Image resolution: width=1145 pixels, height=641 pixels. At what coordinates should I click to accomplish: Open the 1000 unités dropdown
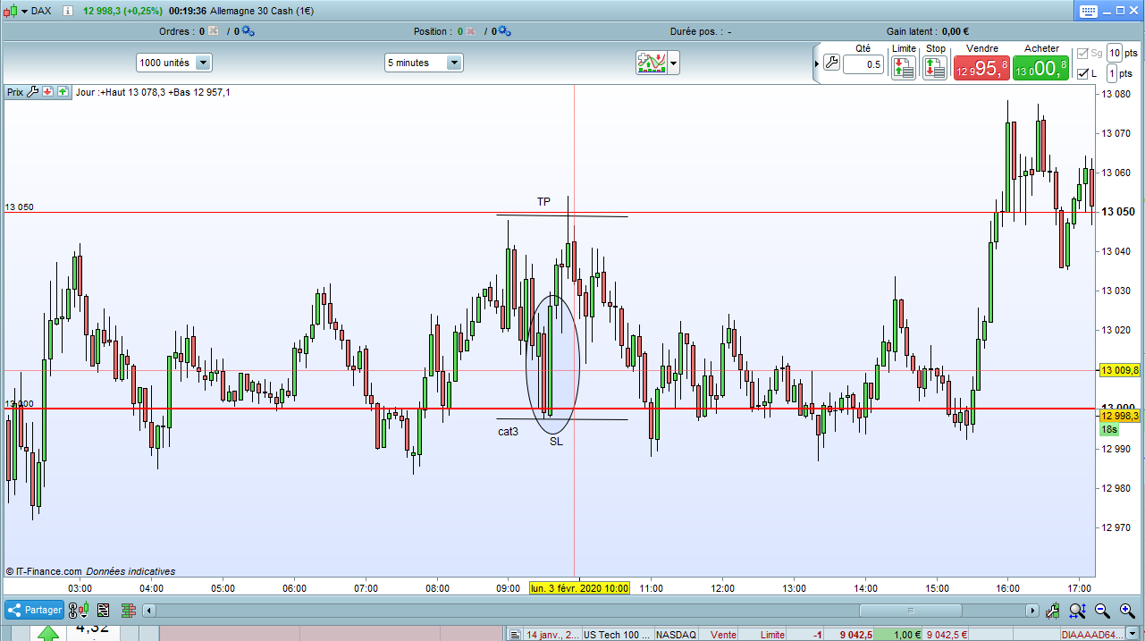pos(173,63)
